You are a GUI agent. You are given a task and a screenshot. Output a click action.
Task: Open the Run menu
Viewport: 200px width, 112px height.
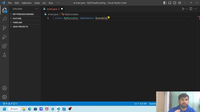point(51,3)
